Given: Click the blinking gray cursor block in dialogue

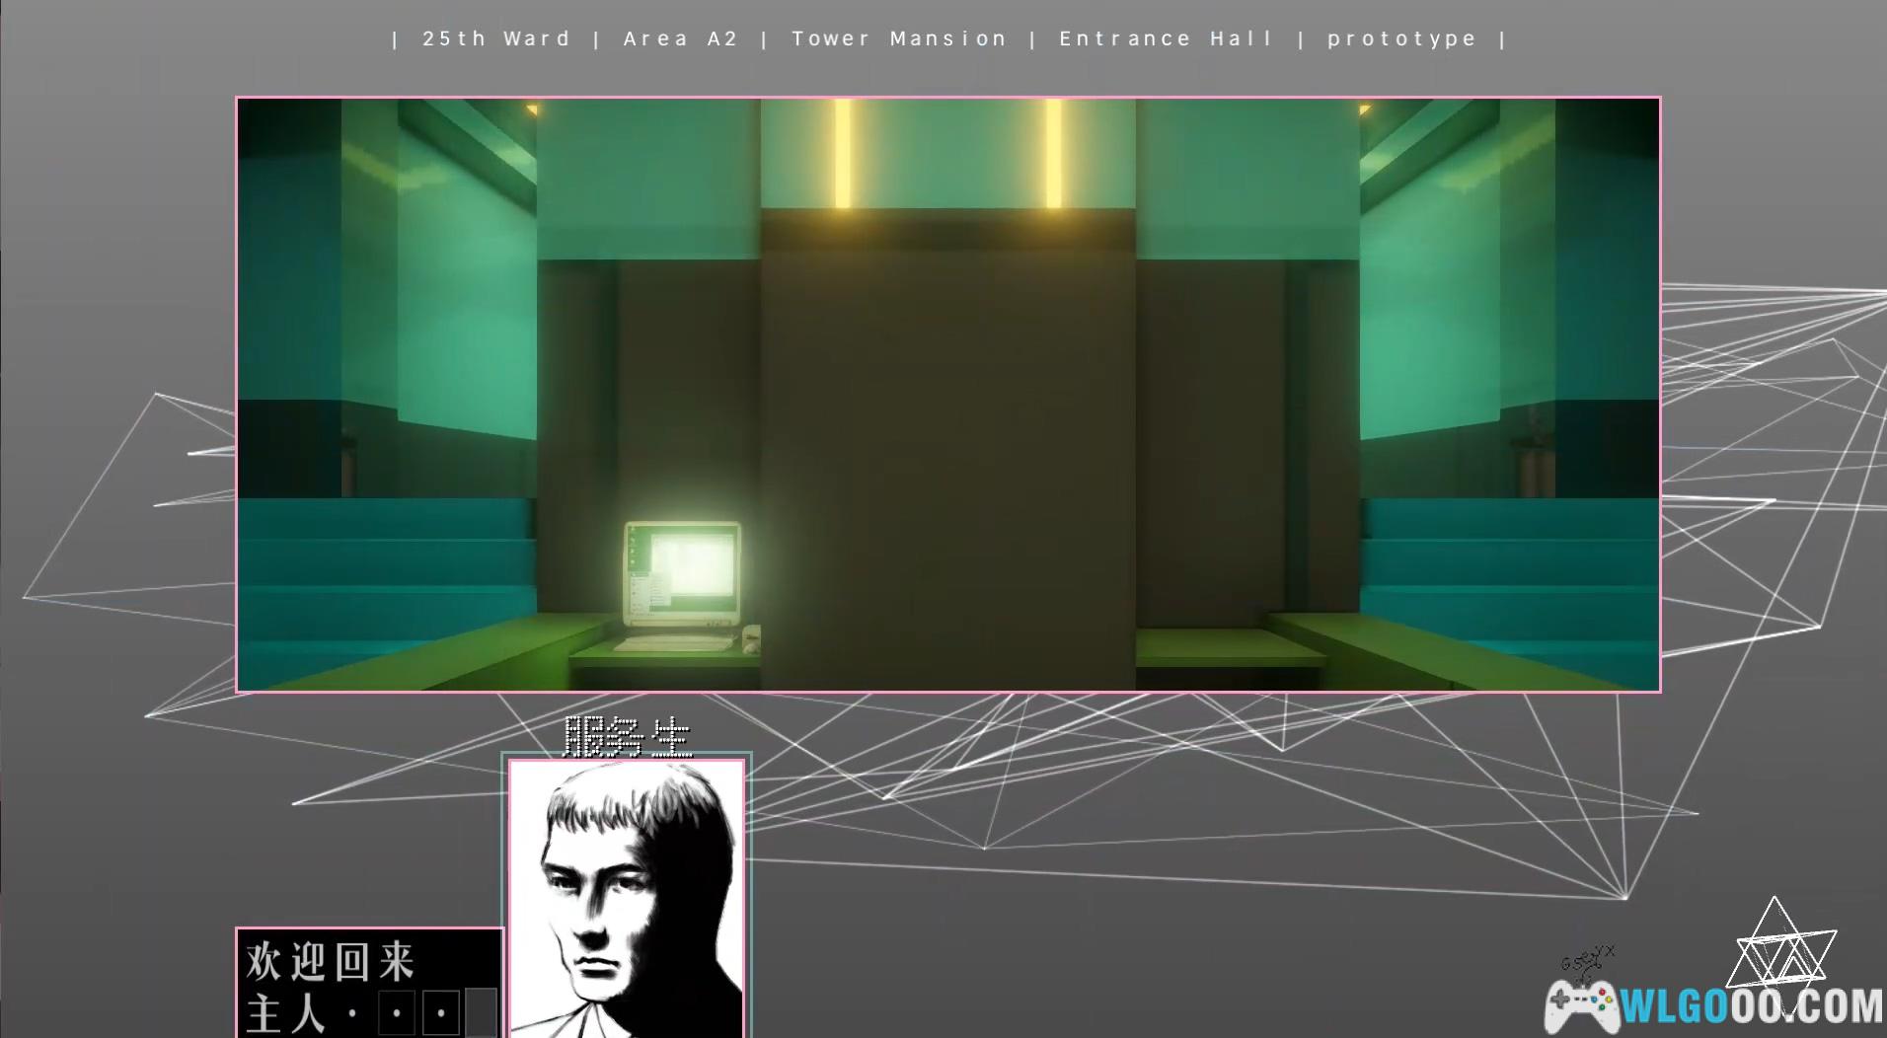Looking at the screenshot, I should click(481, 1012).
